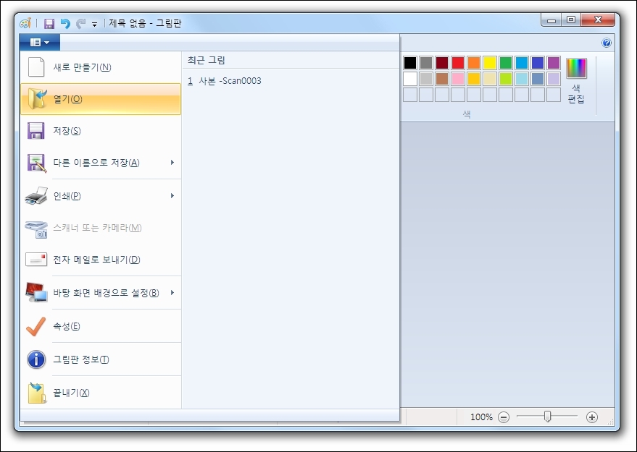
Task: Click the folder icon next to 열기
Action: click(x=38, y=99)
